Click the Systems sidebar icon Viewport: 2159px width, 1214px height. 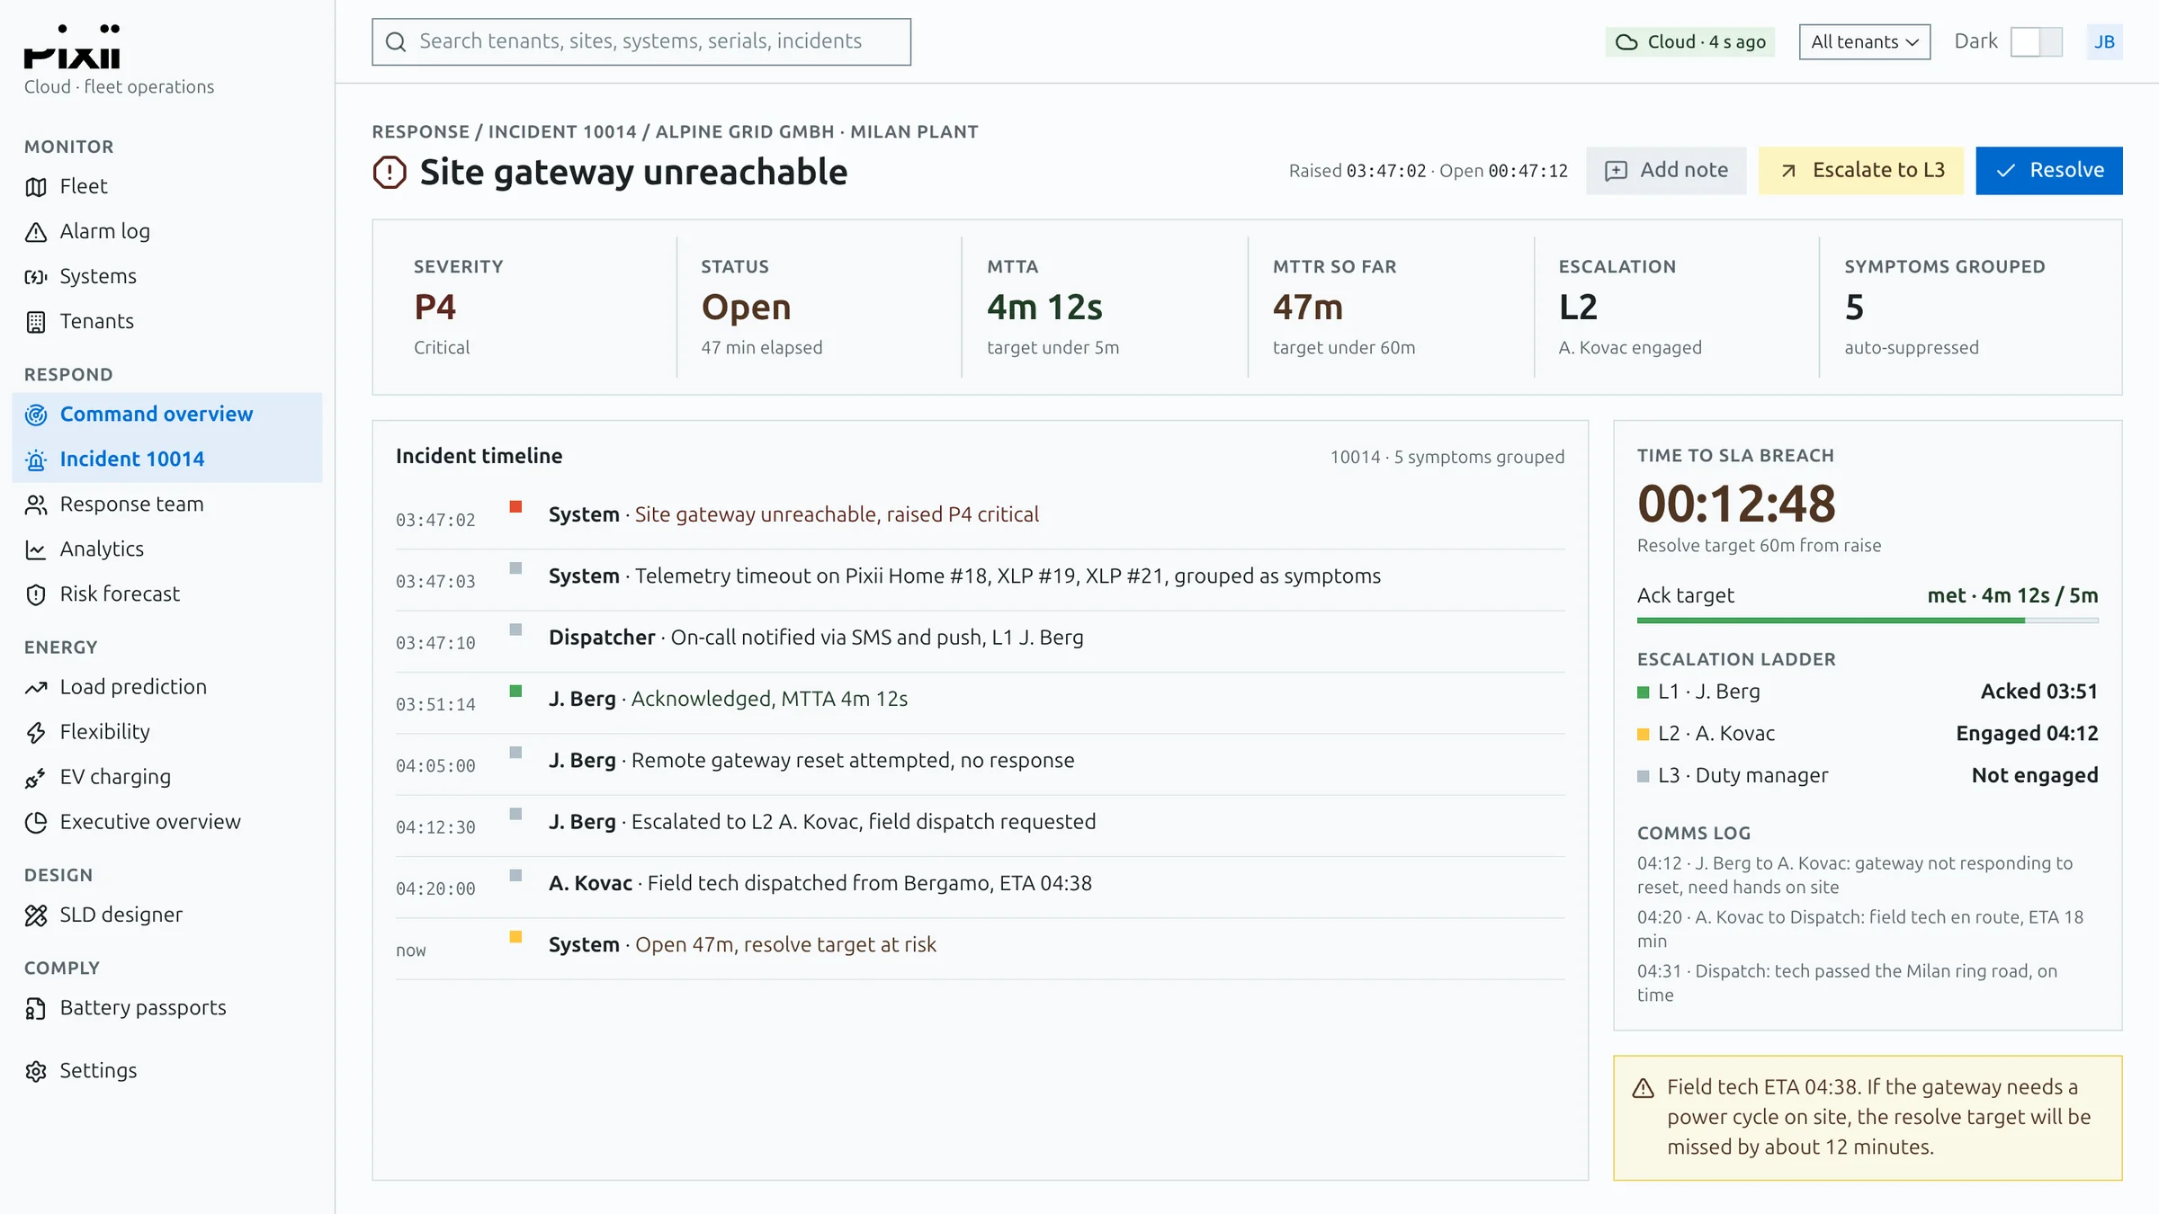[36, 277]
